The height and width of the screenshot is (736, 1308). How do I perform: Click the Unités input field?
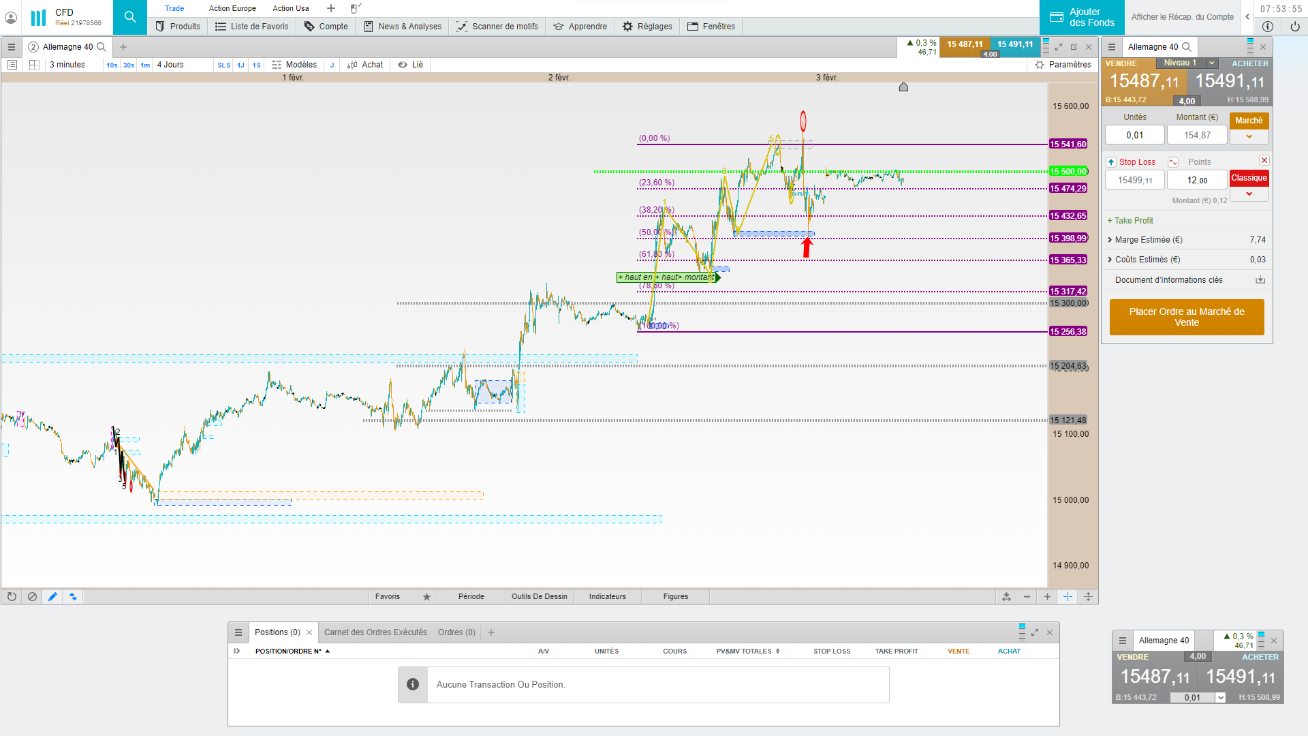coord(1134,136)
